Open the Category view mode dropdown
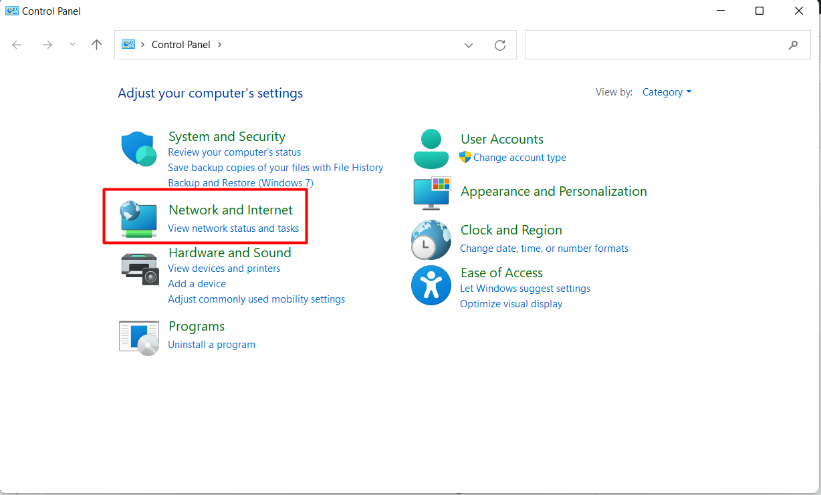This screenshot has height=495, width=821. [x=666, y=92]
